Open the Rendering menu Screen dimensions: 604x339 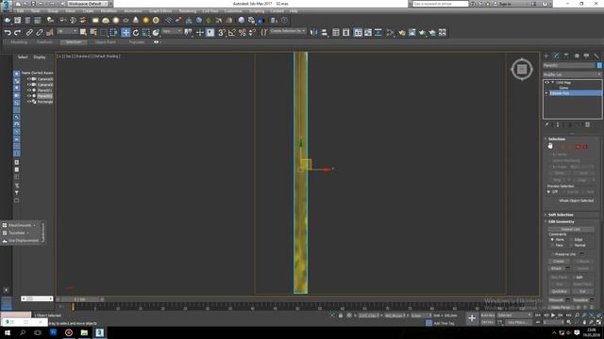188,11
